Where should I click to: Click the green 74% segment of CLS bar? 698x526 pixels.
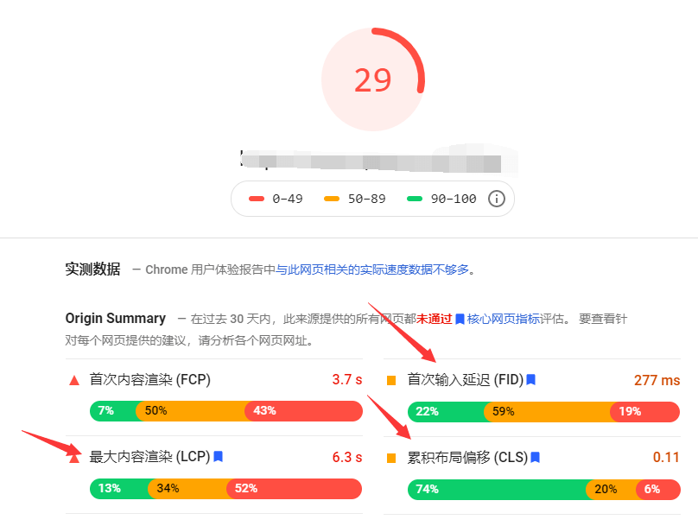497,489
